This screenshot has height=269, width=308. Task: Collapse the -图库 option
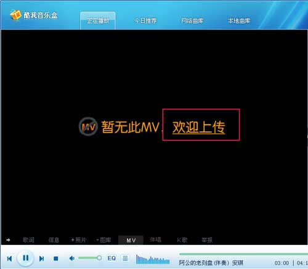click(x=103, y=240)
